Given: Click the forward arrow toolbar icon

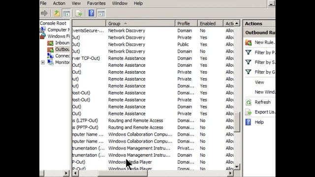Looking at the screenshot, I should click(x=44, y=13).
